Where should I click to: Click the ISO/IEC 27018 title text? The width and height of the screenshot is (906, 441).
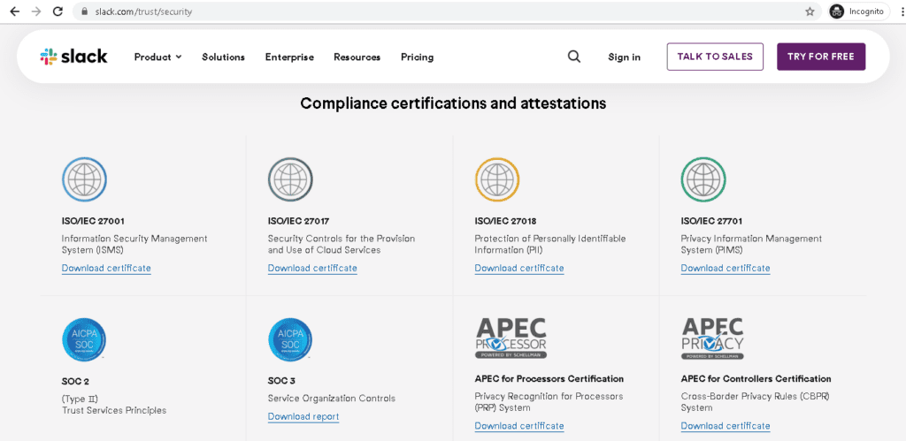click(x=505, y=221)
